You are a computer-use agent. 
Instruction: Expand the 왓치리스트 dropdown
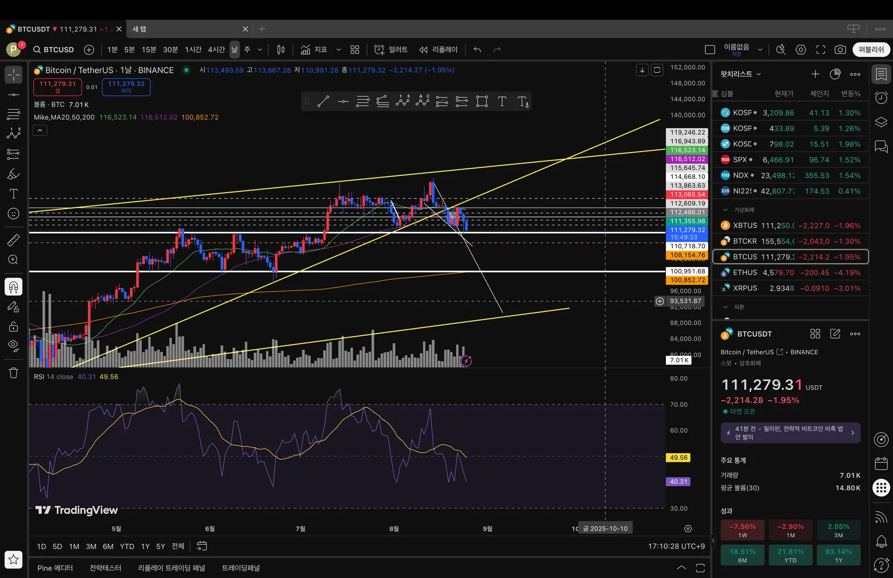pos(741,74)
